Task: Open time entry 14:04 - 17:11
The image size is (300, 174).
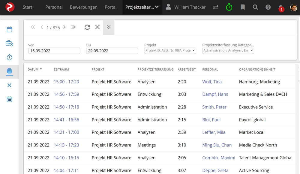Action: point(66,170)
